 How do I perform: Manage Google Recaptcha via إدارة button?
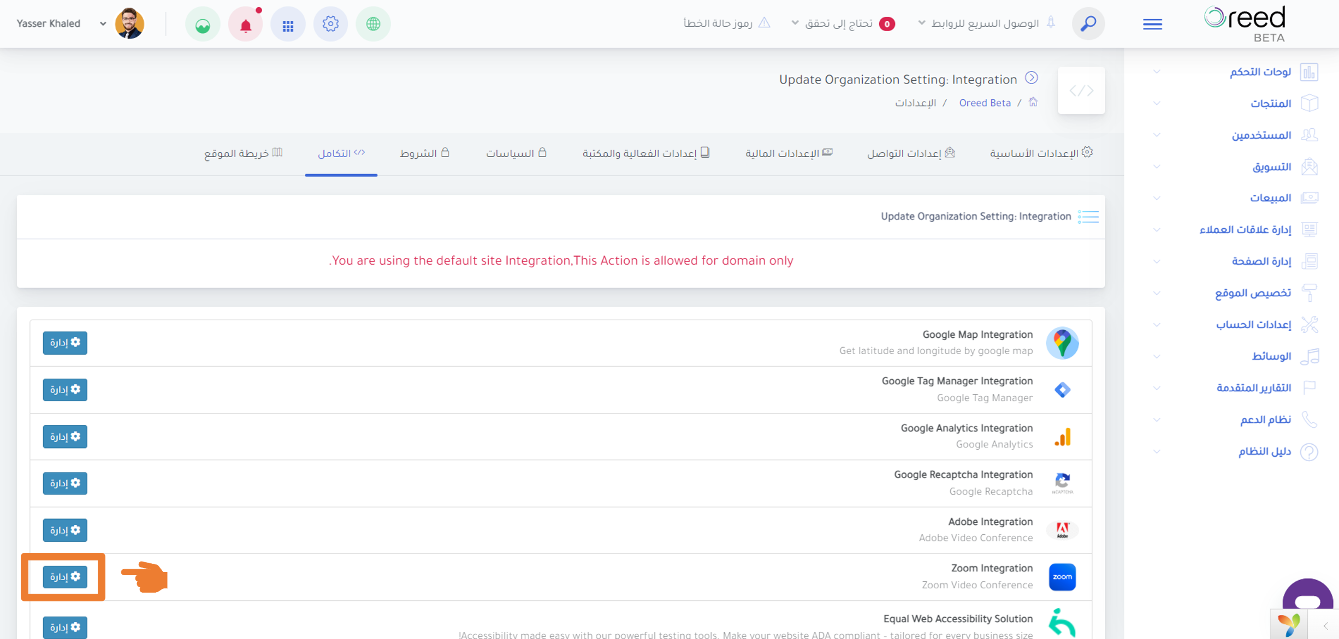click(65, 483)
